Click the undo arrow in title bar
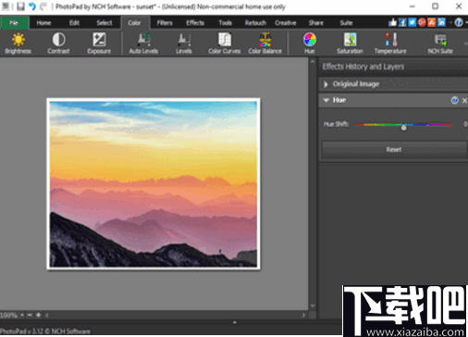The height and width of the screenshot is (337, 468). click(32, 6)
